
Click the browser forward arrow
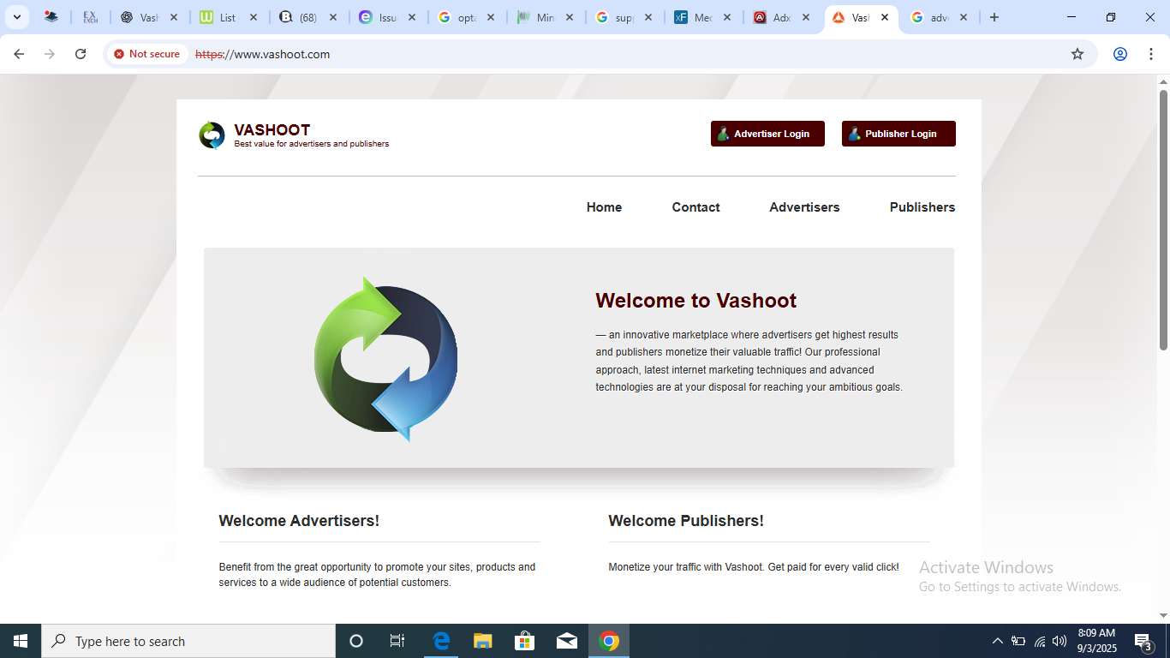(50, 54)
